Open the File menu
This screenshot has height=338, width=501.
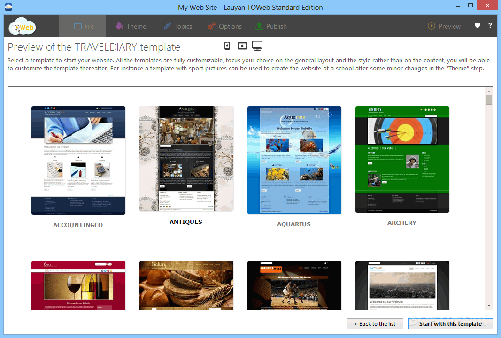point(84,26)
